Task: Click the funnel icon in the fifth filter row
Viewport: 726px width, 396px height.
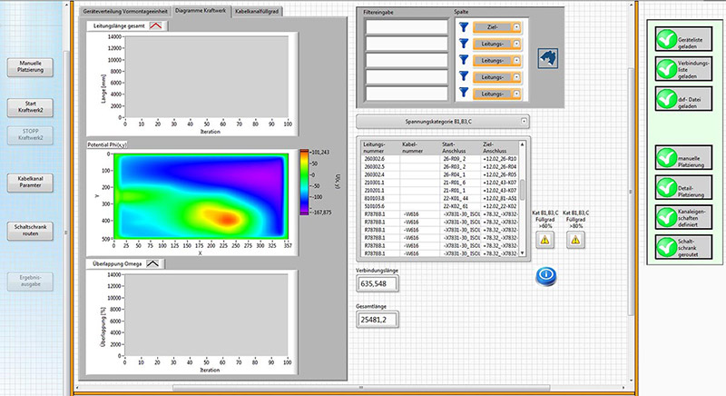Action: click(x=464, y=93)
